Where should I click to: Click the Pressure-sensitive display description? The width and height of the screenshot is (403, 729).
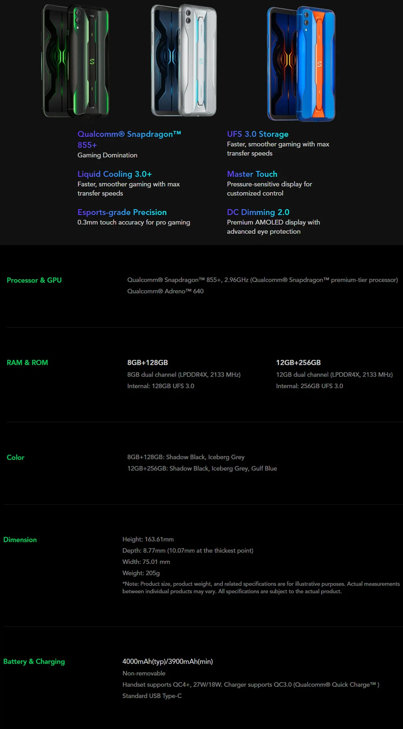pyautogui.click(x=269, y=189)
